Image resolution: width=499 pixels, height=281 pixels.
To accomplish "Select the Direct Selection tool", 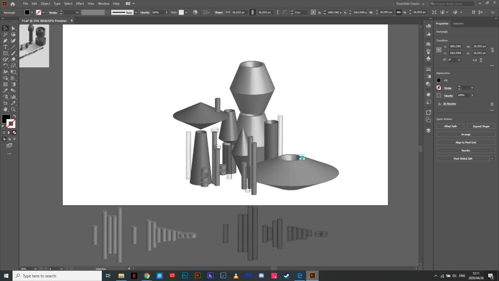I will (x=13, y=28).
